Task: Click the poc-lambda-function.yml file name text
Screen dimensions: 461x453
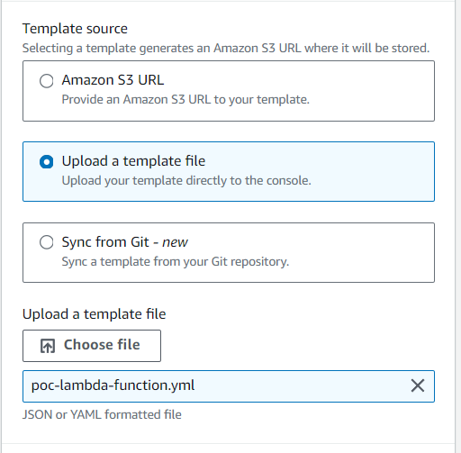Action: tap(113, 385)
